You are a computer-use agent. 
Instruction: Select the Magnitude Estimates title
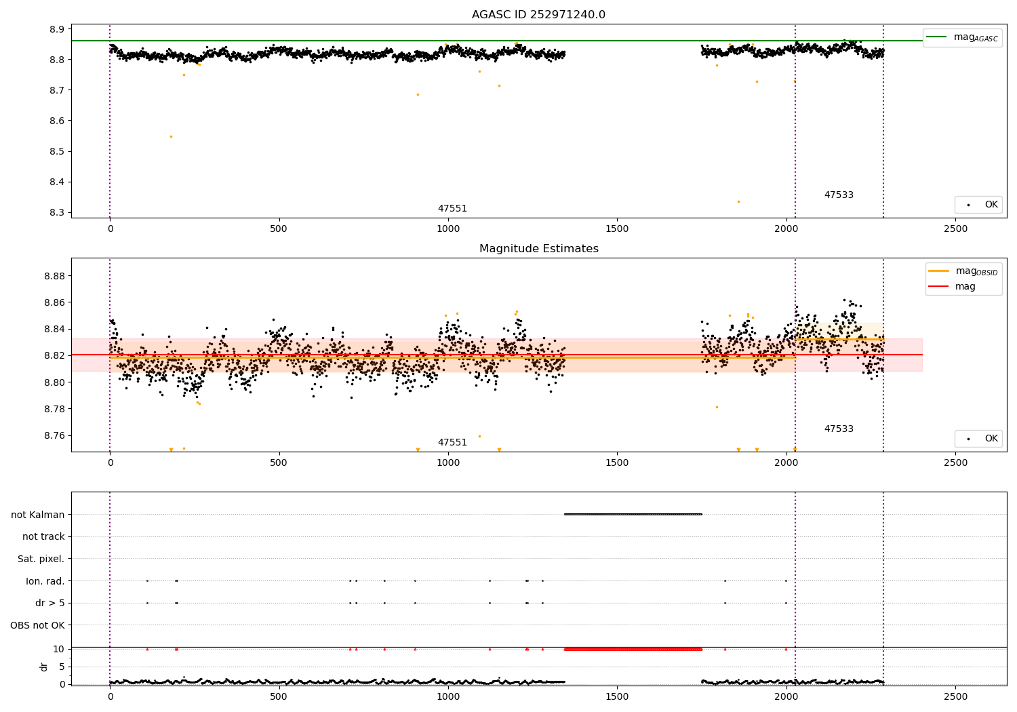coord(538,249)
